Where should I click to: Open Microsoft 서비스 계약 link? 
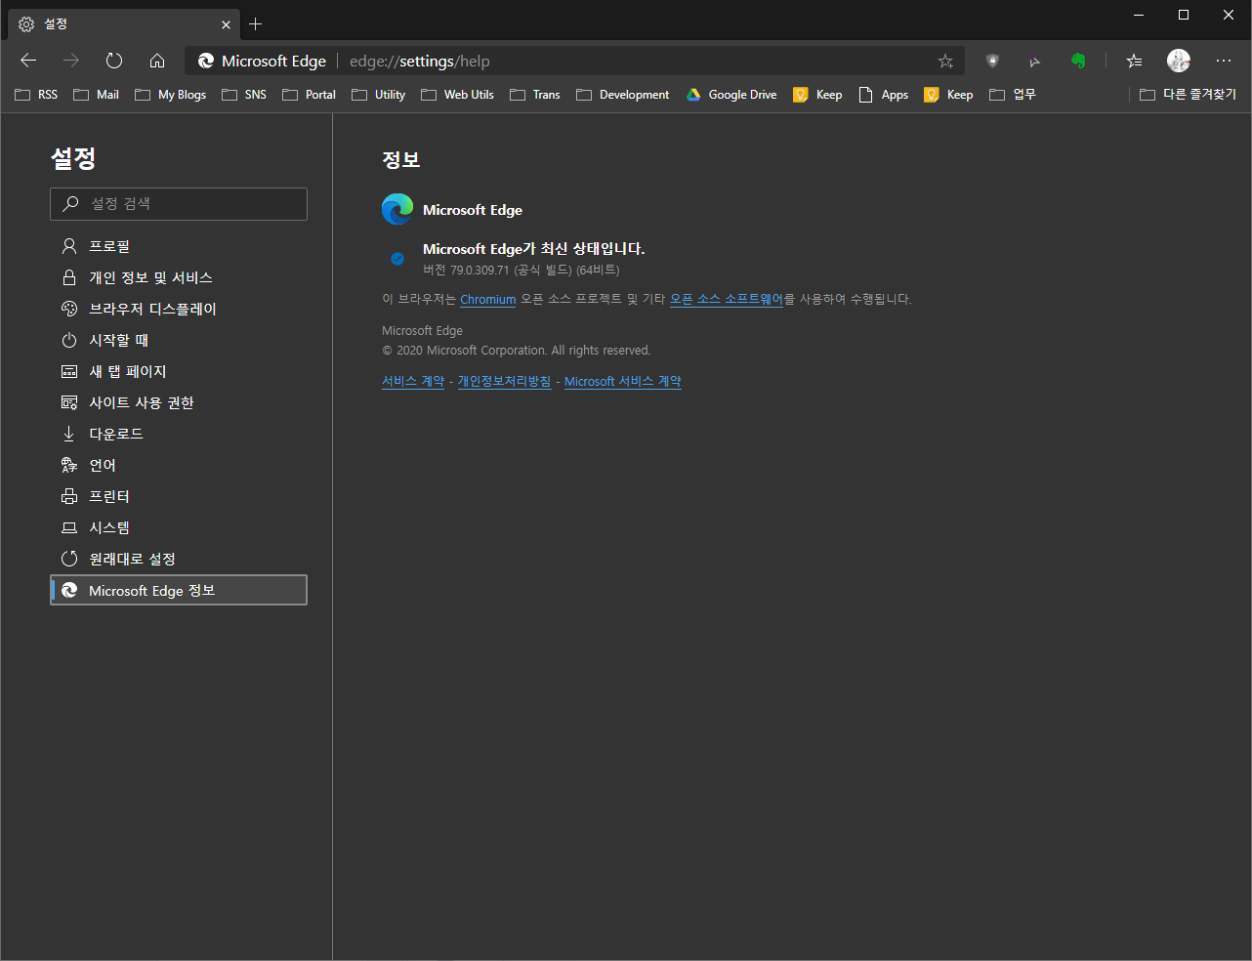pyautogui.click(x=623, y=382)
